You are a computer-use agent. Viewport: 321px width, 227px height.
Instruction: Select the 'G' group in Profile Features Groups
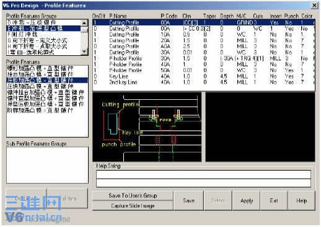[x=43, y=40]
